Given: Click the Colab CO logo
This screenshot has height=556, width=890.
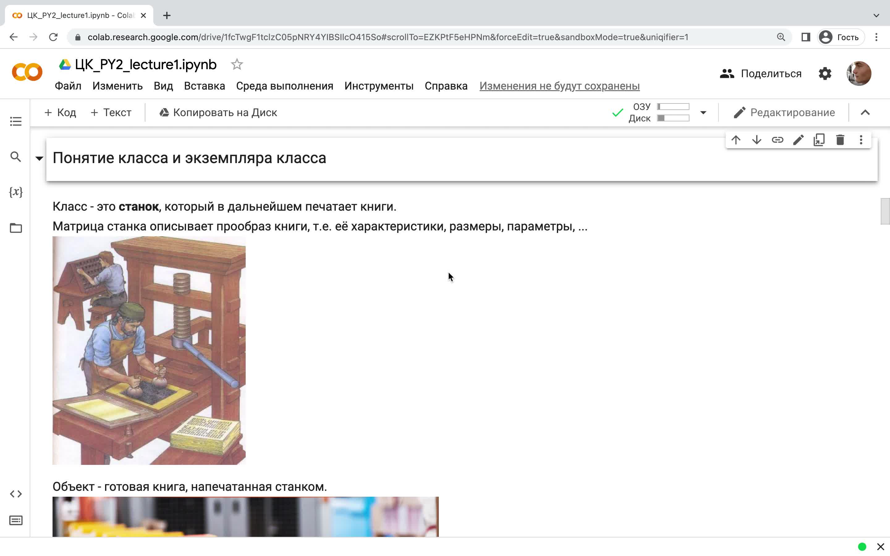Looking at the screenshot, I should pos(27,72).
